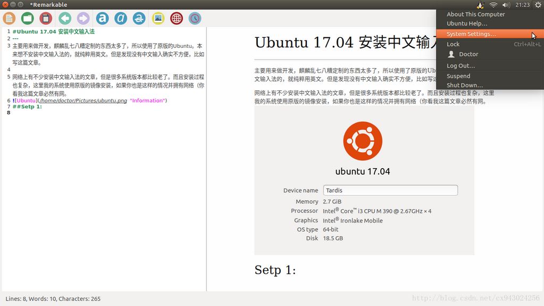Choose About This Computer from the menu

475,14
